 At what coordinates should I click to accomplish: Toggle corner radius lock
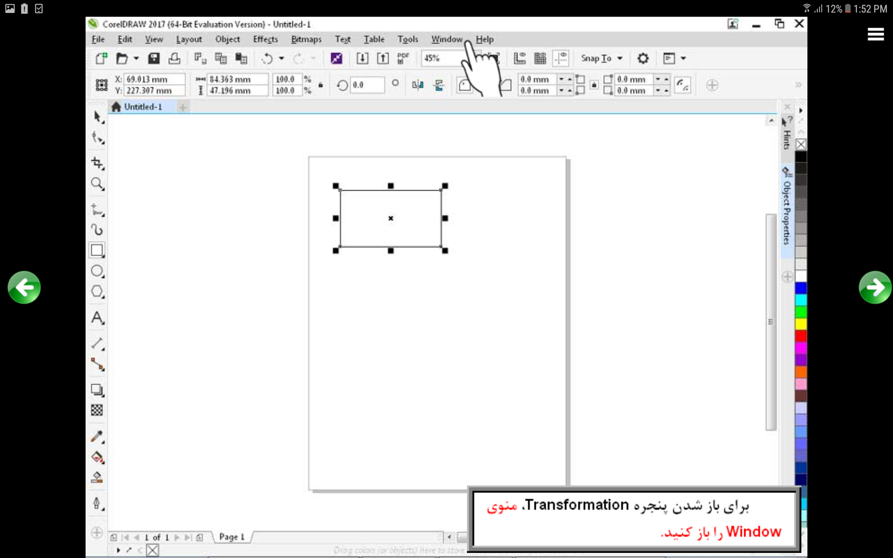click(x=594, y=85)
